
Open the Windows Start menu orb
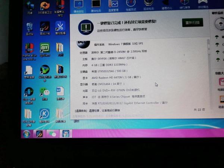[27, 134]
